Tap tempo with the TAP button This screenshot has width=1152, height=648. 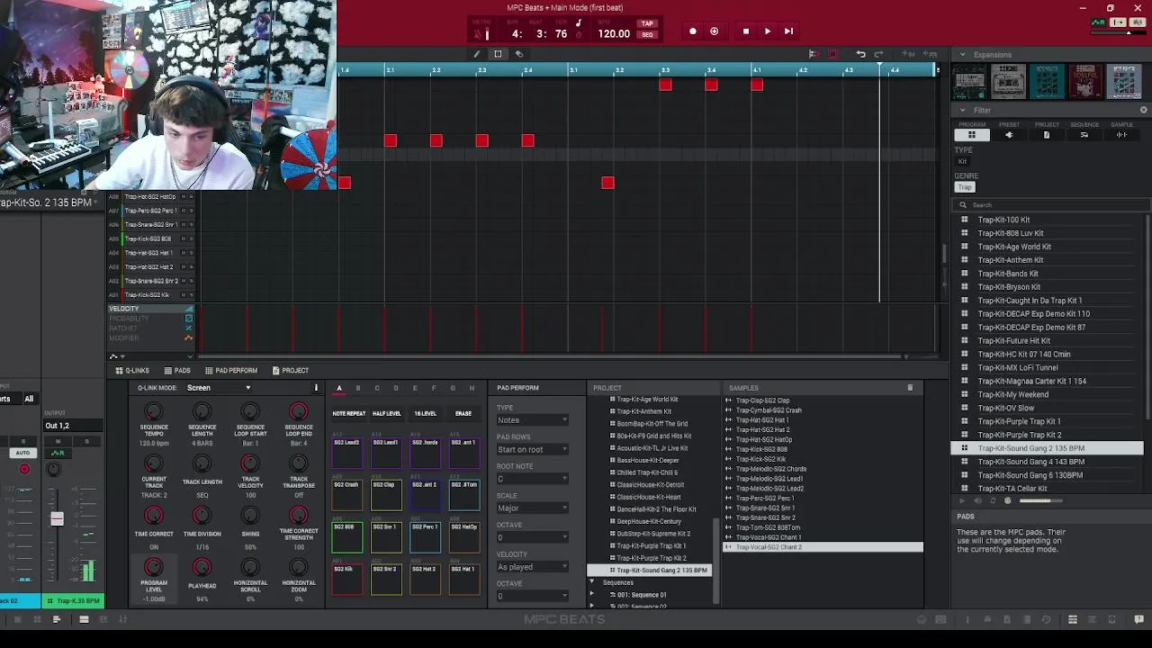click(x=647, y=24)
